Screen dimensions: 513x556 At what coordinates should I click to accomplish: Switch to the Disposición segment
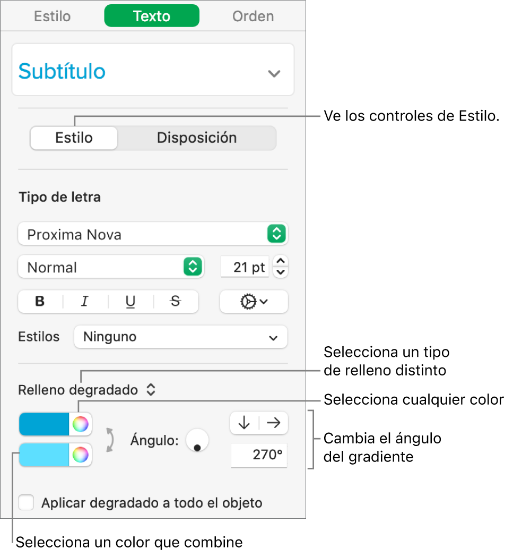[196, 138]
